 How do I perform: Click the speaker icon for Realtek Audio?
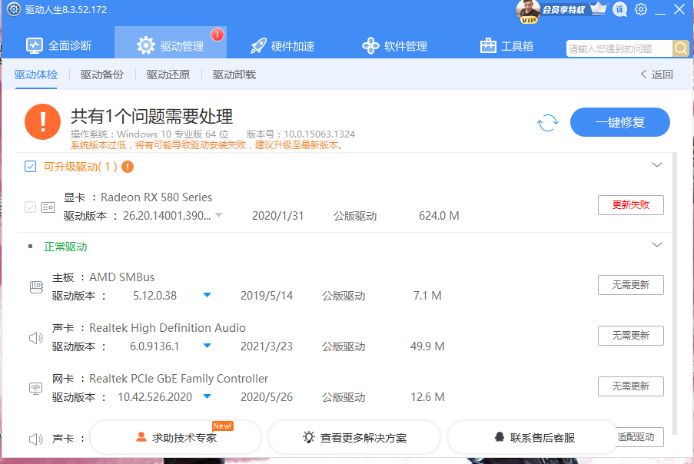(x=35, y=338)
